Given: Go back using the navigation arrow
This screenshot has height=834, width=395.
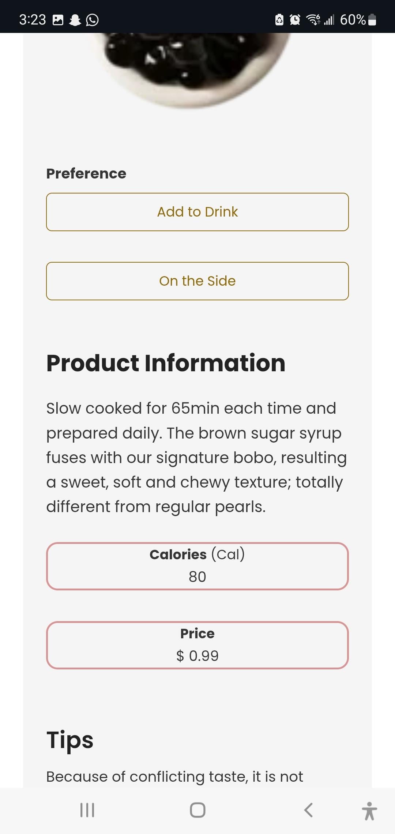Looking at the screenshot, I should click(308, 810).
